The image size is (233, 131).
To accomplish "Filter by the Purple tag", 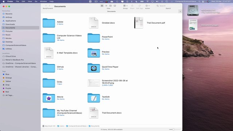I will tap(8, 88).
